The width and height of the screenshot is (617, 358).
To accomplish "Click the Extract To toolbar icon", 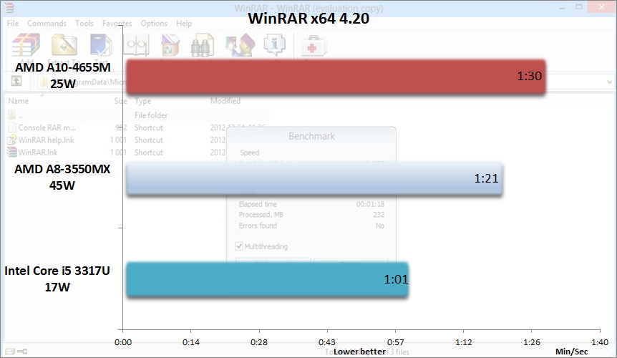I will coord(64,45).
